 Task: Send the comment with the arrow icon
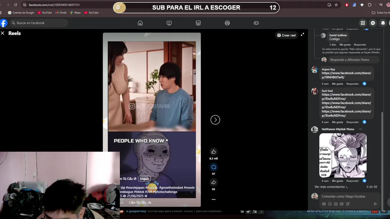(375, 204)
